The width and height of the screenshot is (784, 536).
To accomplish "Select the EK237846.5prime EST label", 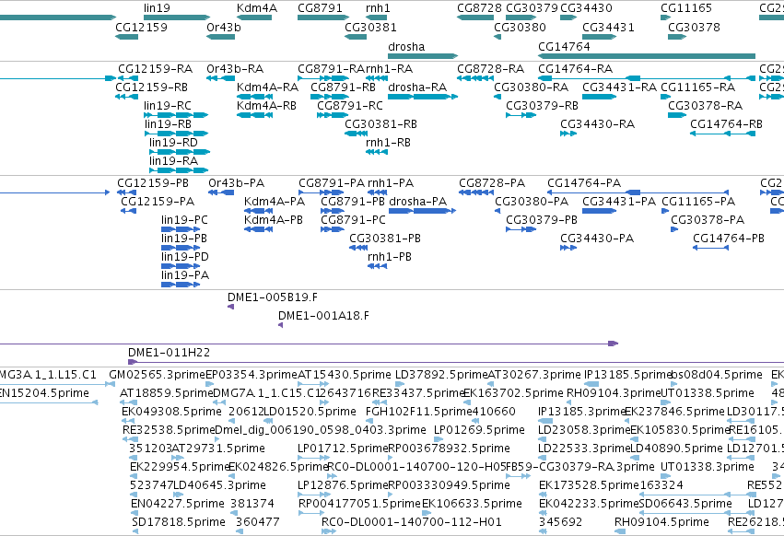I will pos(674,412).
